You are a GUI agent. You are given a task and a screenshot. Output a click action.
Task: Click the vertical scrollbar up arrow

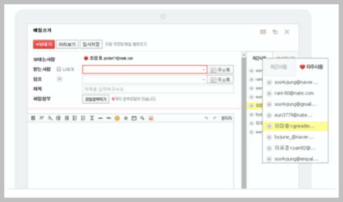pyautogui.click(x=244, y=55)
